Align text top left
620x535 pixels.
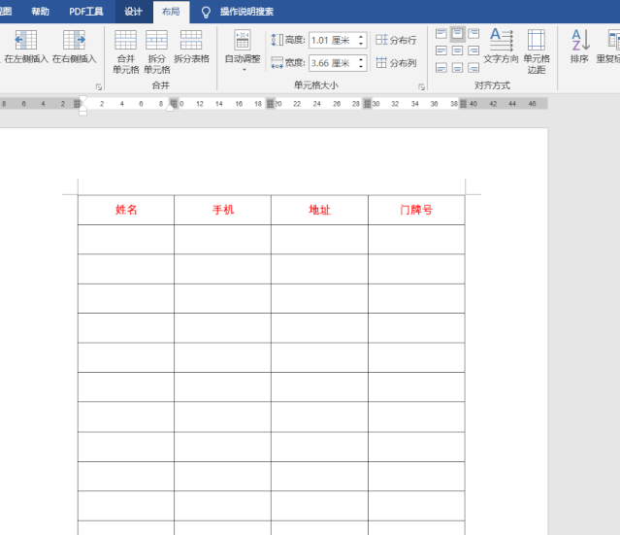[x=441, y=34]
